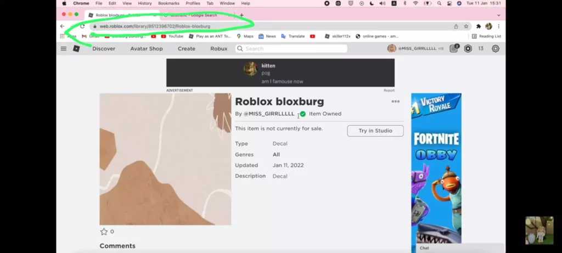The image size is (562, 253).
Task: Open creator @MISS_GIRRLLLLL profile link
Action: [x=269, y=114]
